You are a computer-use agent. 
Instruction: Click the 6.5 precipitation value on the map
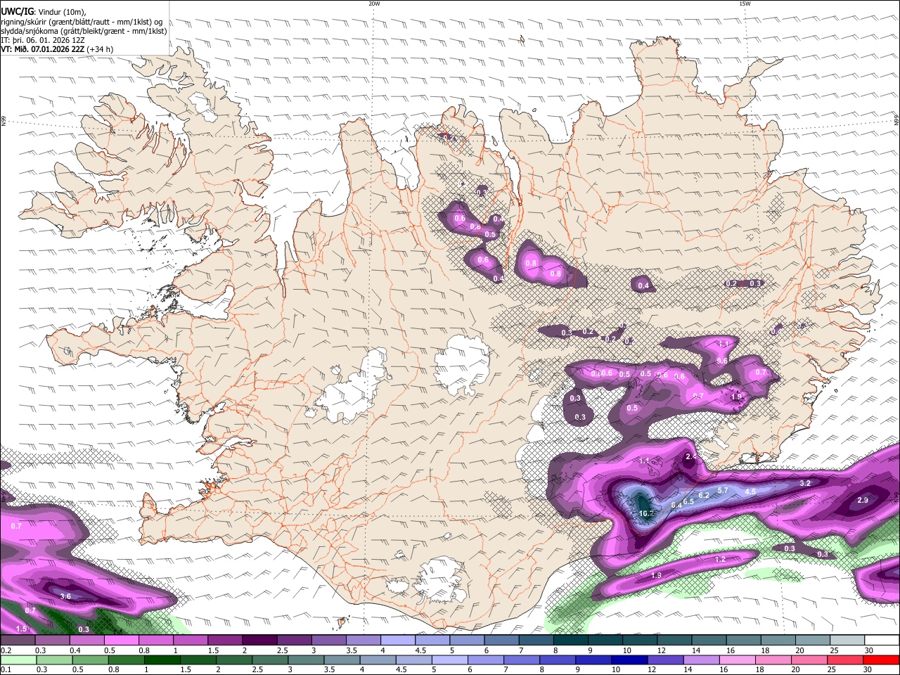(x=688, y=501)
